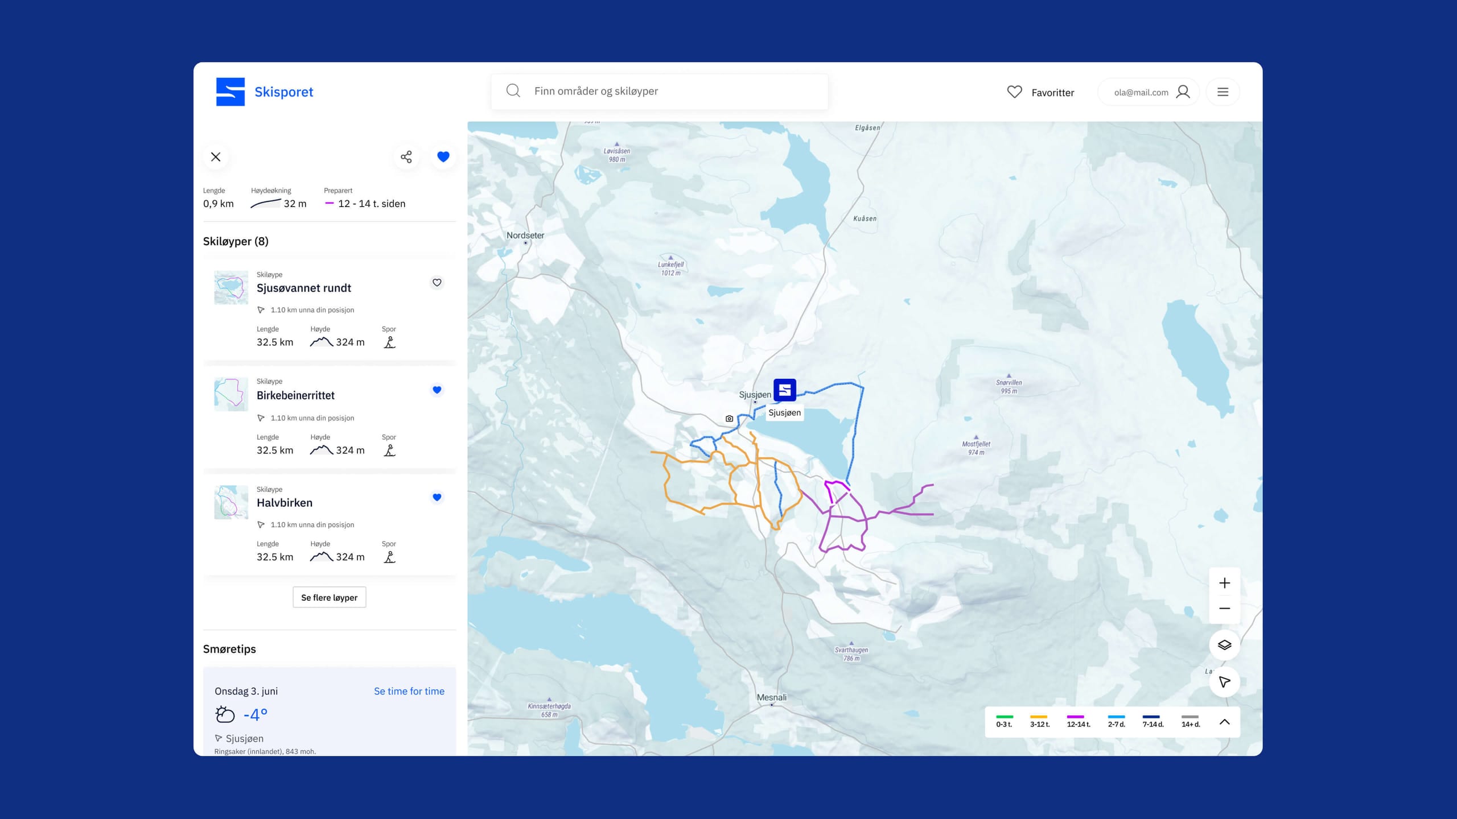
Task: Click the share icon button
Action: coord(406,157)
